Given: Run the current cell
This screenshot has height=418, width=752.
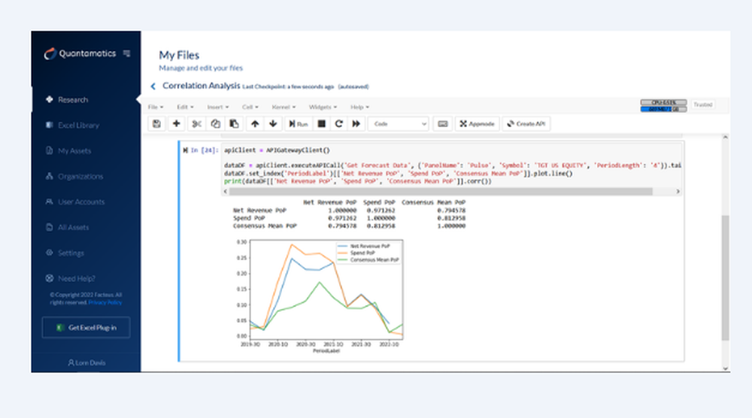Looking at the screenshot, I should click(298, 124).
